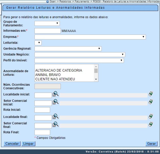Click eraser icon for Localidade final

pyautogui.click(x=151, y=117)
